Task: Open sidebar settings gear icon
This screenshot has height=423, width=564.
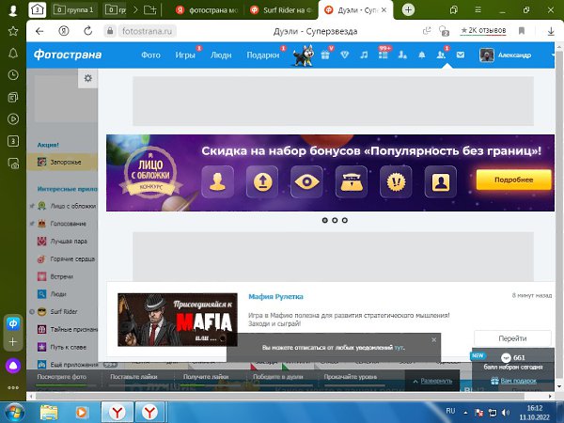Action: [87, 79]
